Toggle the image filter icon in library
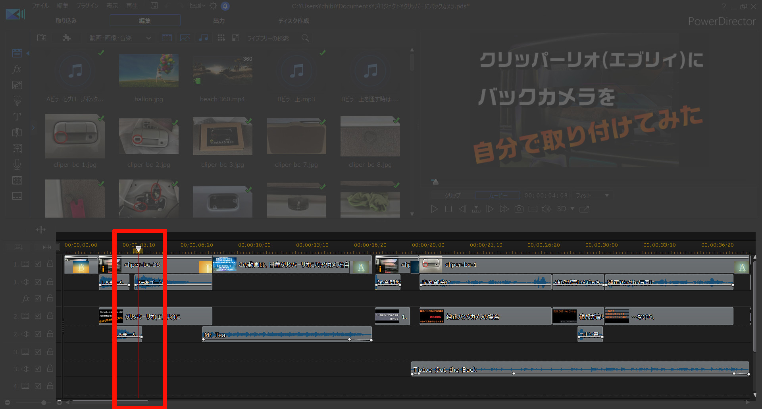Screen dimensions: 762x409 pyautogui.click(x=185, y=38)
